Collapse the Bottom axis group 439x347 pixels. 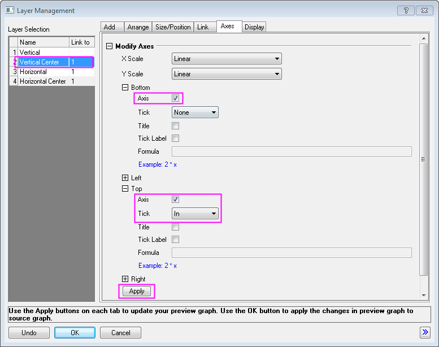(125, 88)
